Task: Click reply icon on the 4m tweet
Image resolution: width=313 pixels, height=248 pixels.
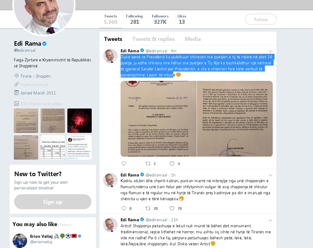Action: [124, 164]
